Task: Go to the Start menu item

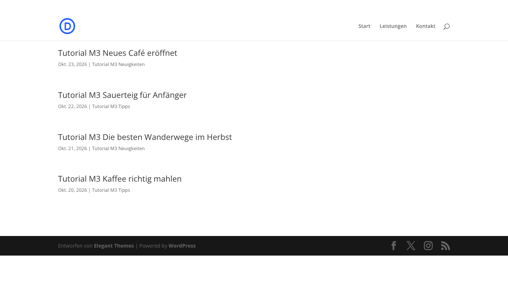Action: [364, 26]
